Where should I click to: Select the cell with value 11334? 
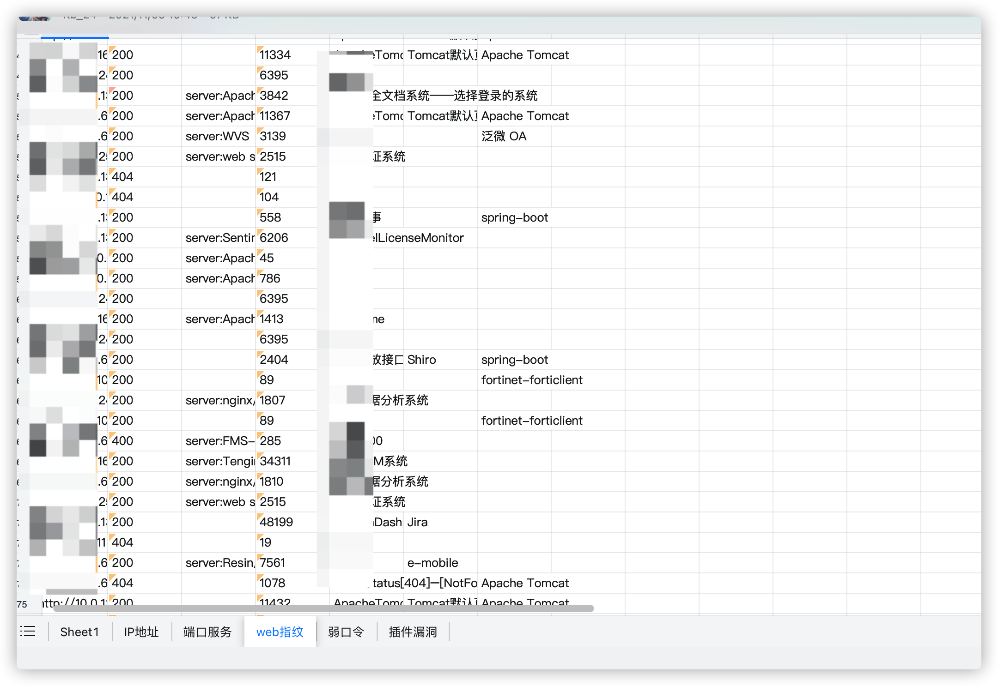pos(275,55)
